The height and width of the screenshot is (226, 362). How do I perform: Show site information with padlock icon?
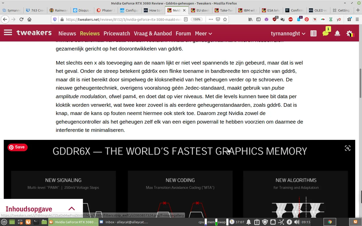[62, 19]
